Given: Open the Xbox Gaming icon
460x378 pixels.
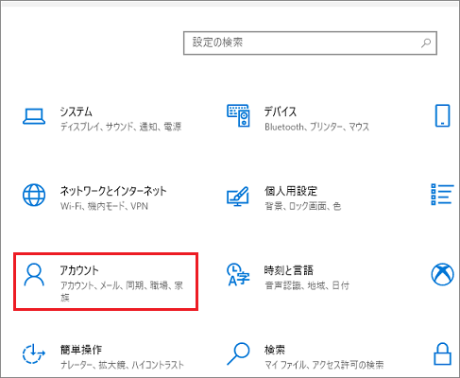Looking at the screenshot, I should click(442, 274).
